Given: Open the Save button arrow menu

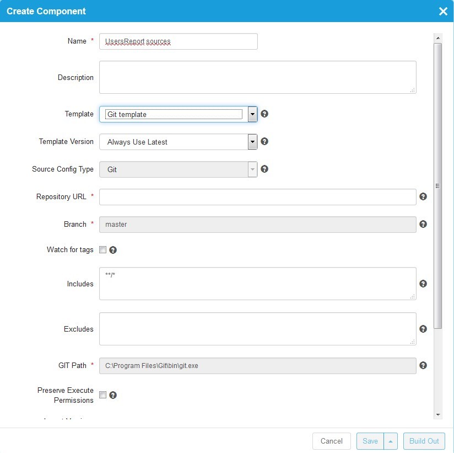Looking at the screenshot, I should click(391, 441).
